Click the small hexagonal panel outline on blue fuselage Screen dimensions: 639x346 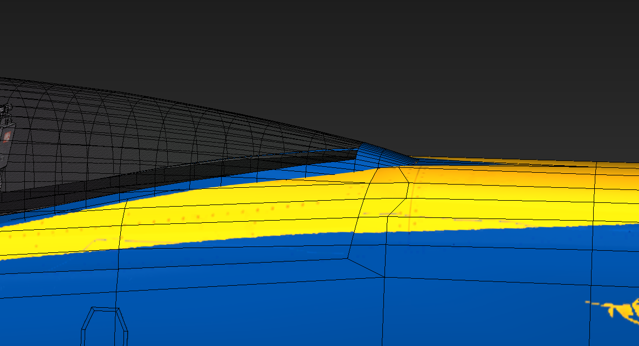(x=104, y=327)
